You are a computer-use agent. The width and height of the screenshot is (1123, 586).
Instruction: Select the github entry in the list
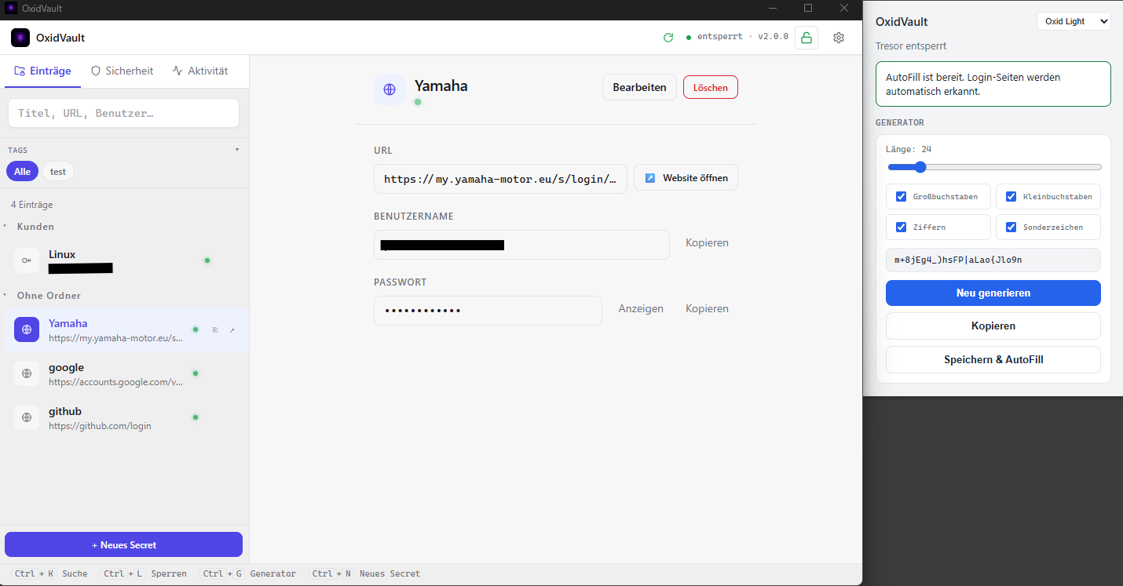point(124,417)
